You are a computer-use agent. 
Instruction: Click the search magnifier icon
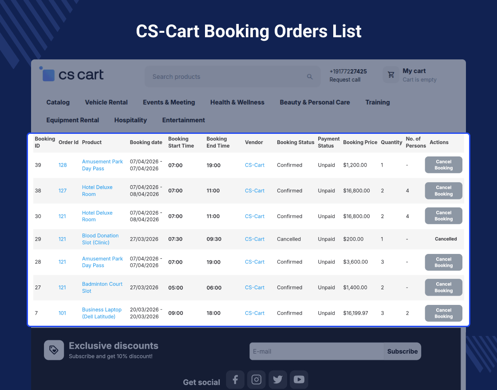point(310,77)
